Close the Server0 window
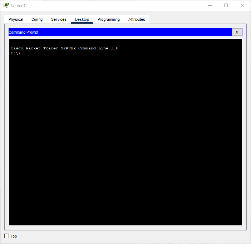Viewport: 251px width, 244px height. 242,5
